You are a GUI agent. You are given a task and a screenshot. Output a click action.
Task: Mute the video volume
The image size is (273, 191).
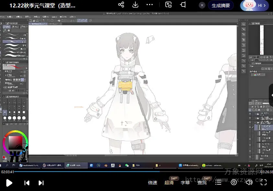point(249,183)
